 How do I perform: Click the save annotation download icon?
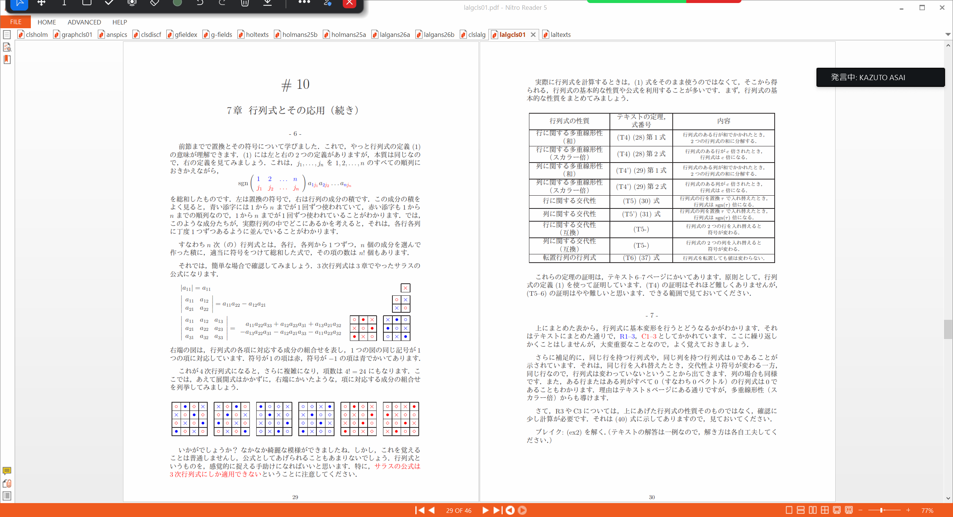[x=267, y=3]
